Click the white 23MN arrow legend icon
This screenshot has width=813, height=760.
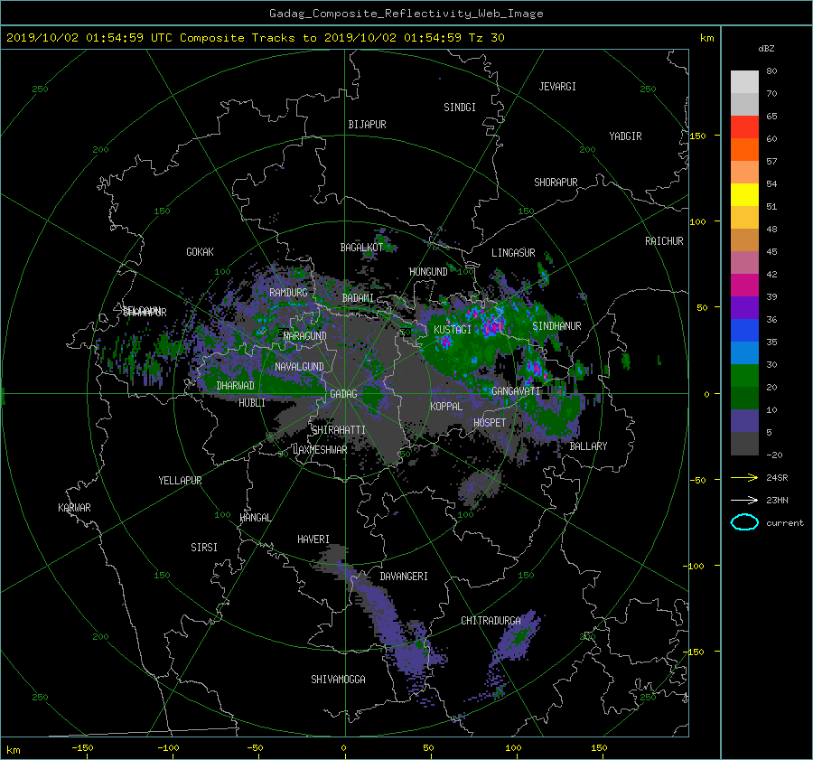[x=744, y=500]
